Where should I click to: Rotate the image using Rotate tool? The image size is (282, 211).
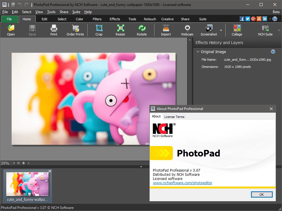tap(142, 30)
